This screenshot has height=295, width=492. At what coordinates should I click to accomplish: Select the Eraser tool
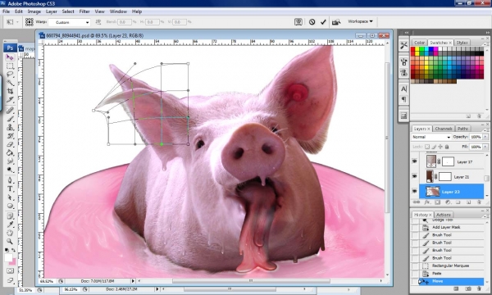tap(10, 144)
